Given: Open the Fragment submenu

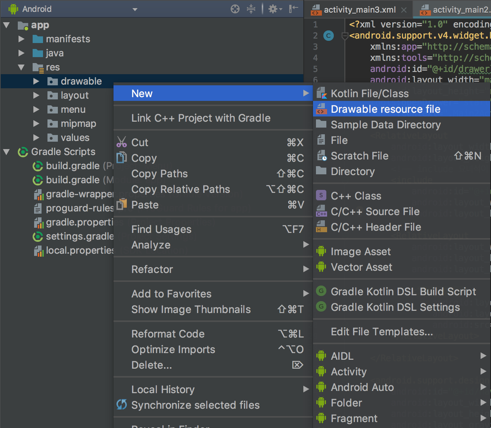Looking at the screenshot, I should tap(402, 418).
